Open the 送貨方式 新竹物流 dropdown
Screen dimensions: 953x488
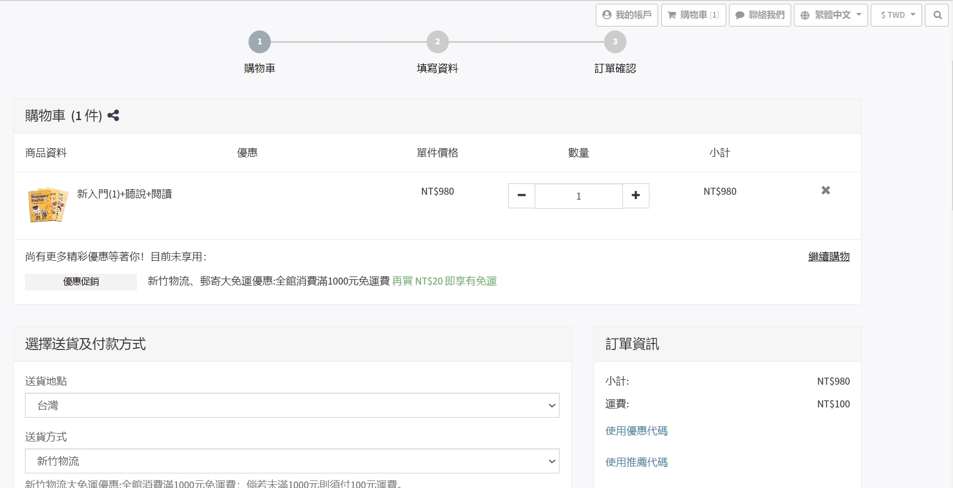point(292,461)
